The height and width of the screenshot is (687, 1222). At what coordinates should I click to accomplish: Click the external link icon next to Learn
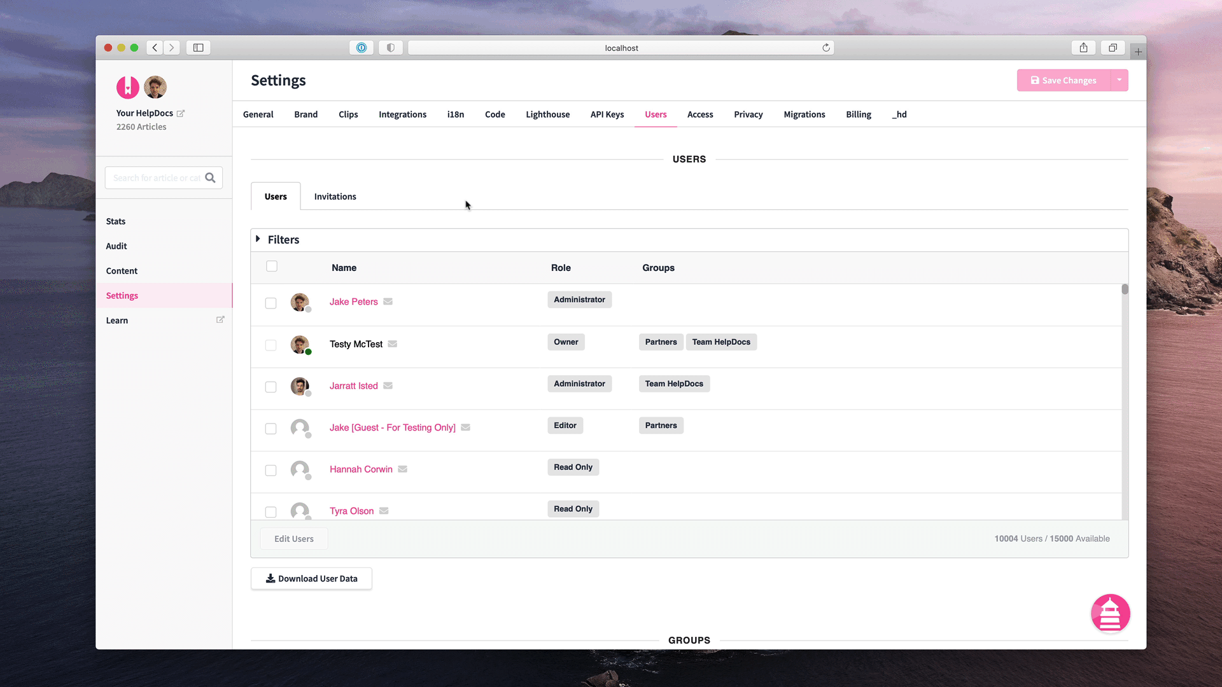pos(220,320)
